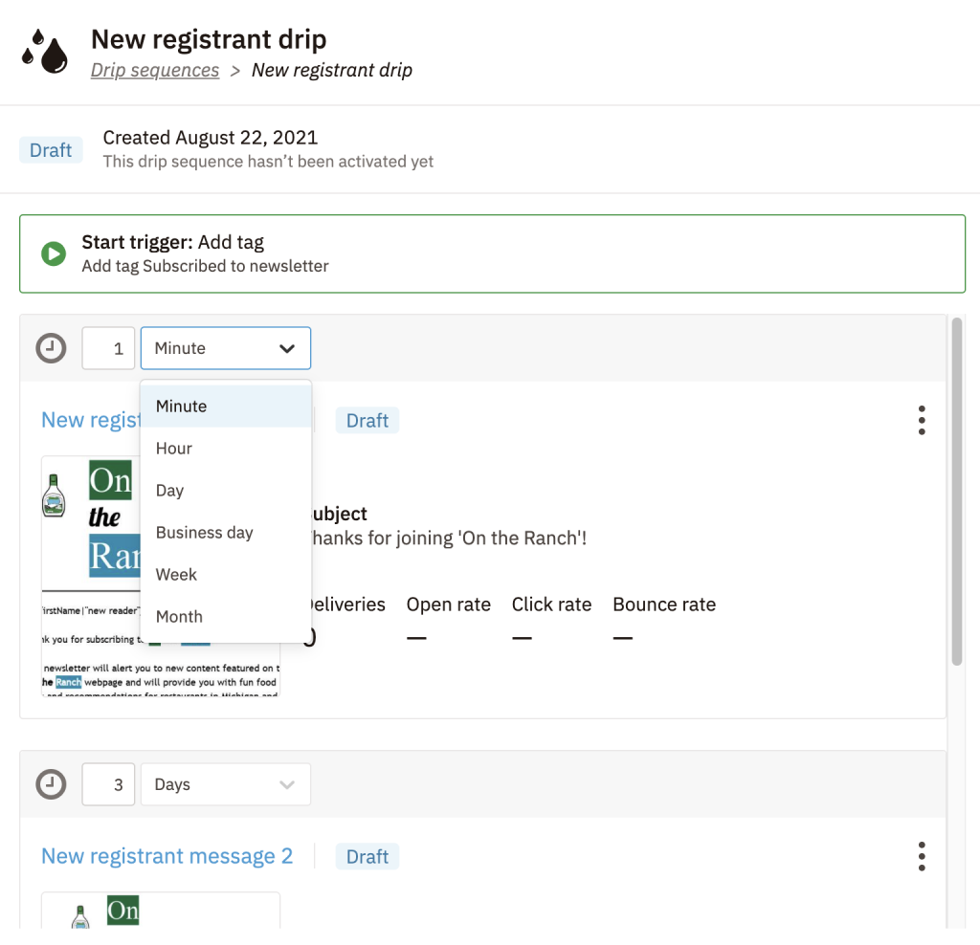Screen dimensions: 980x945
Task: Click the clock icon beside the 3 Days delay
Action: 52,784
